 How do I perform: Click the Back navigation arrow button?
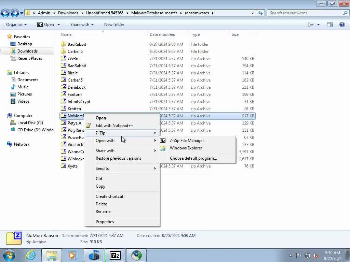pyautogui.click(x=5, y=13)
